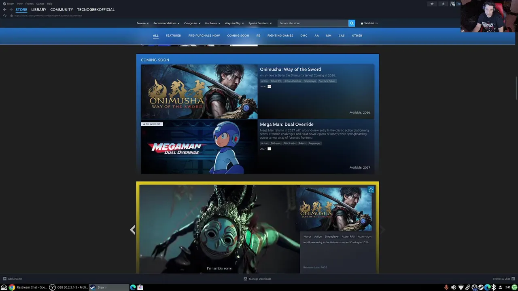Open Onimusha: Way of the Sword title
The image size is (518, 291).
coord(290,70)
